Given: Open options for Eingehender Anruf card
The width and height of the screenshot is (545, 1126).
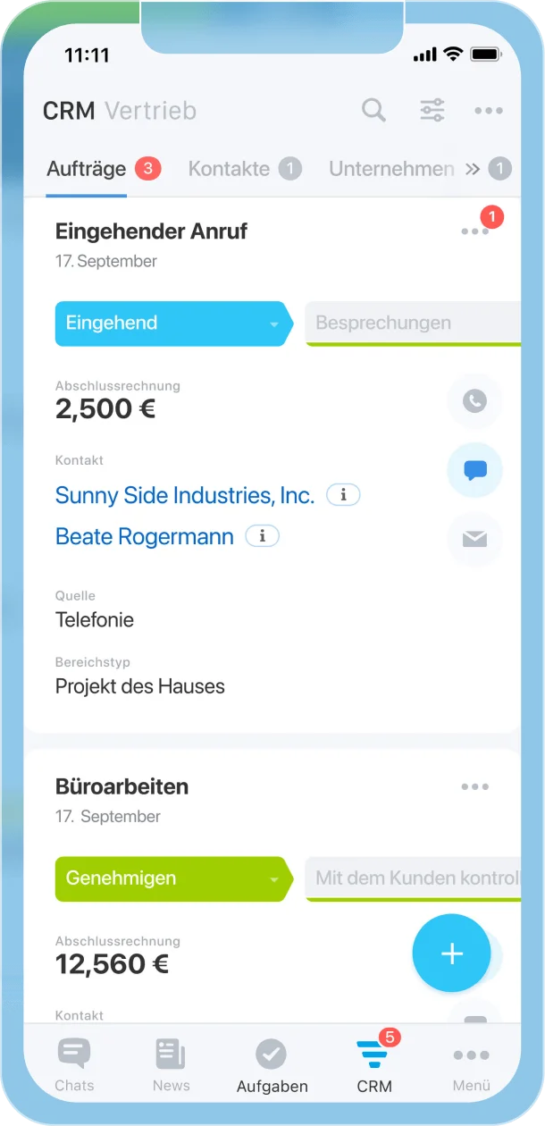Looking at the screenshot, I should coord(475,231).
